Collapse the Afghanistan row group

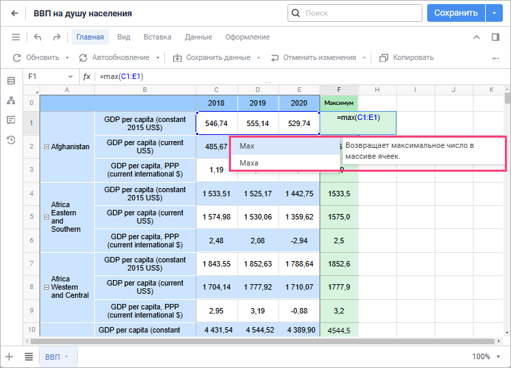tap(46, 147)
